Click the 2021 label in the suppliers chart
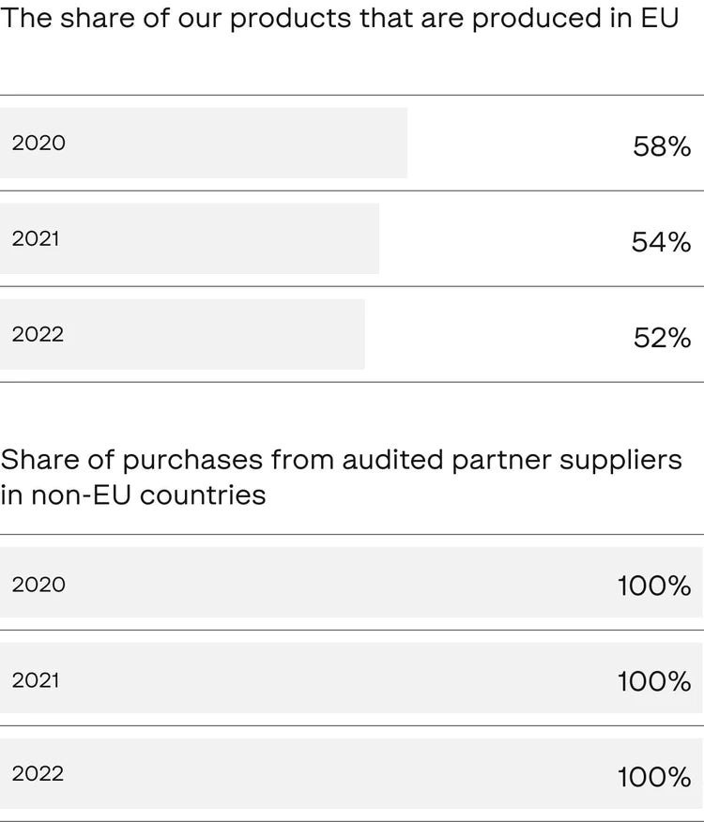The width and height of the screenshot is (704, 822). (36, 680)
